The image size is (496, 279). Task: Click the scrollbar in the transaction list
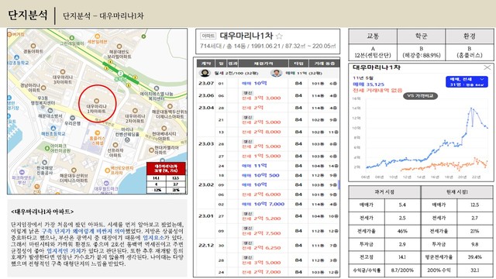[x=339, y=184]
